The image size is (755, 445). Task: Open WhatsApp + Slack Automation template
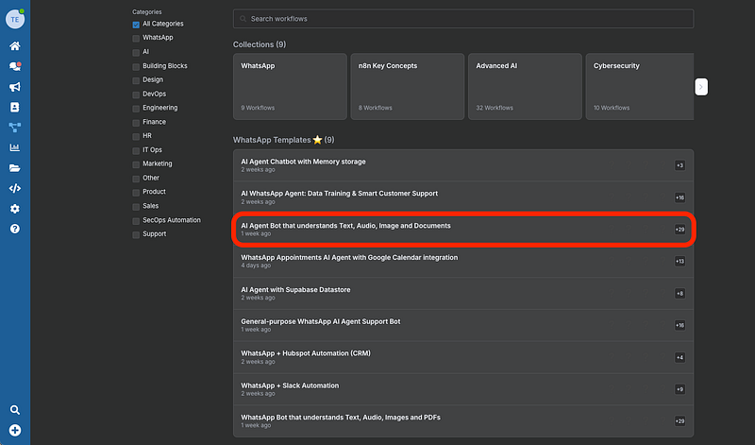point(454,388)
